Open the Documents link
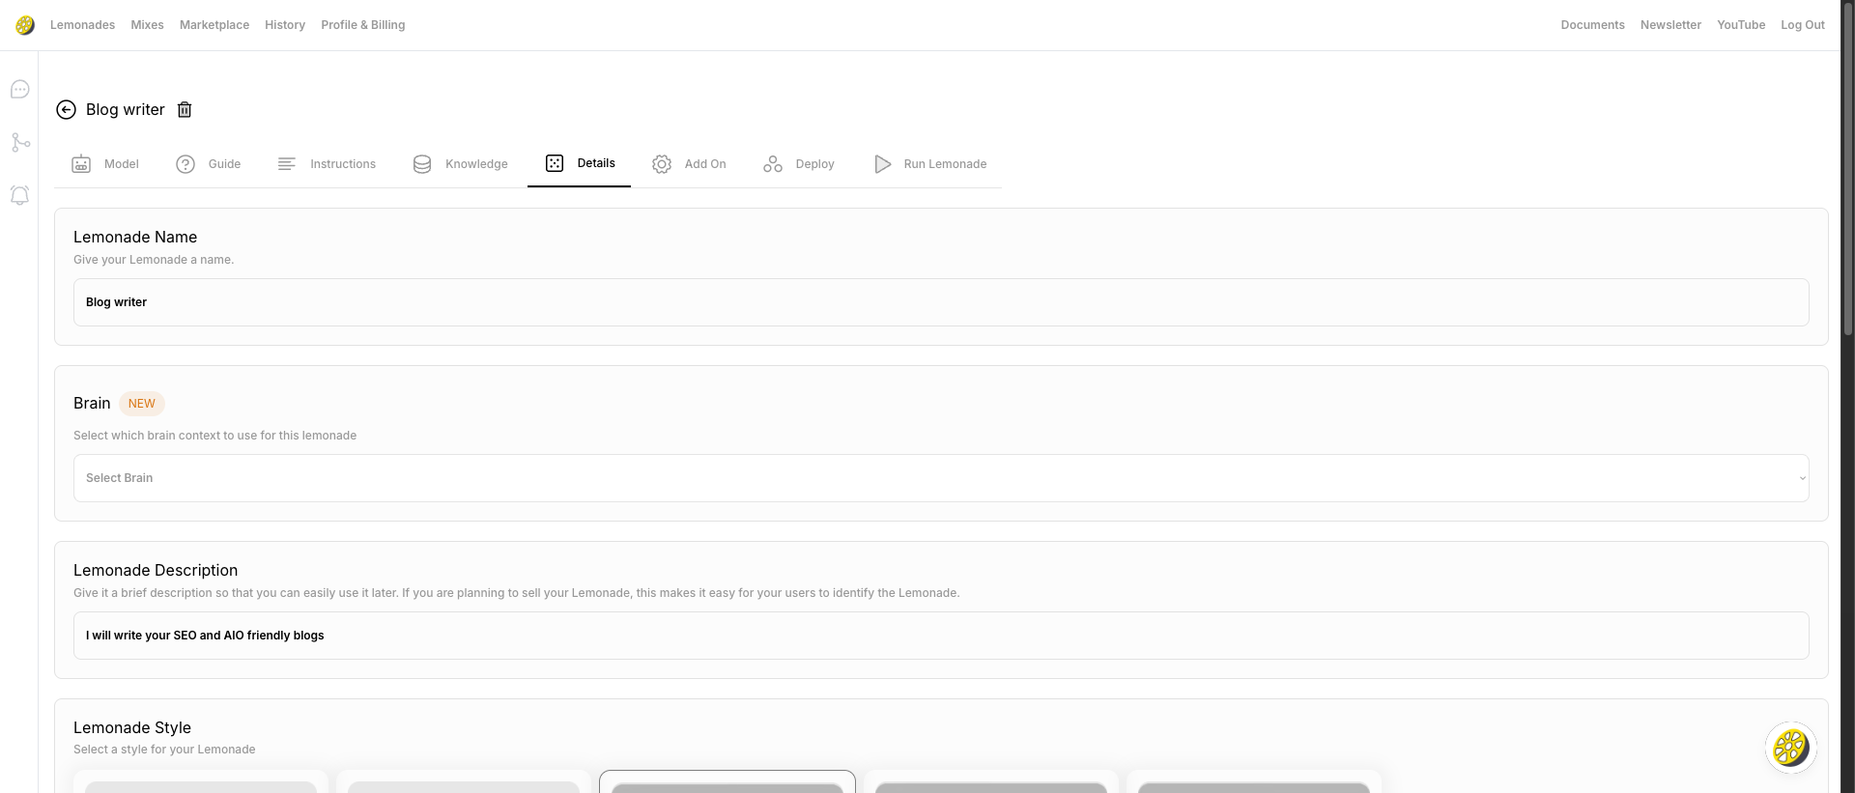This screenshot has height=793, width=1855. coord(1592,25)
